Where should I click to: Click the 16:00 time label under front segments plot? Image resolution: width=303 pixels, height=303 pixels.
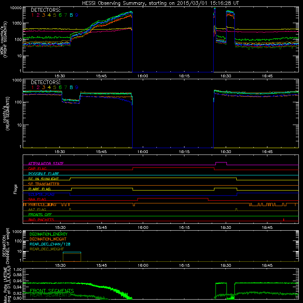point(143,76)
